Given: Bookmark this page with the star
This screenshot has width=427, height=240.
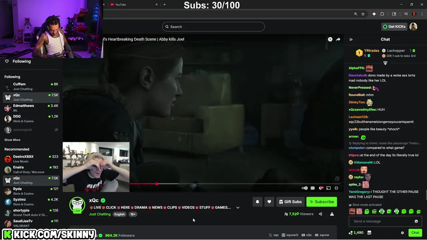Looking at the screenshot, I should [363, 14].
